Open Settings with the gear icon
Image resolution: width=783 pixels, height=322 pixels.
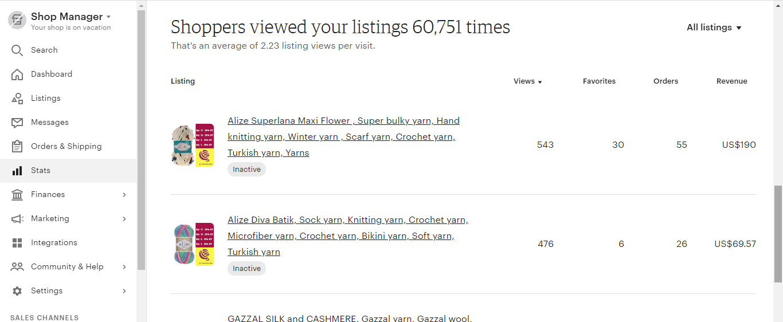click(x=17, y=291)
